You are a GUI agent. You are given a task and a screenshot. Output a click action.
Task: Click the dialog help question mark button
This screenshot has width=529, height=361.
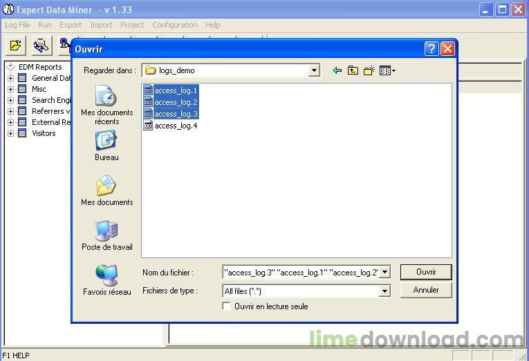pyautogui.click(x=431, y=49)
